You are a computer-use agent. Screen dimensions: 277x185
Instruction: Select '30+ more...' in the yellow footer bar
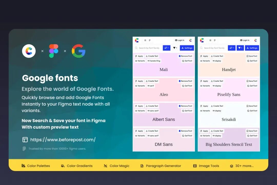coord(242,166)
